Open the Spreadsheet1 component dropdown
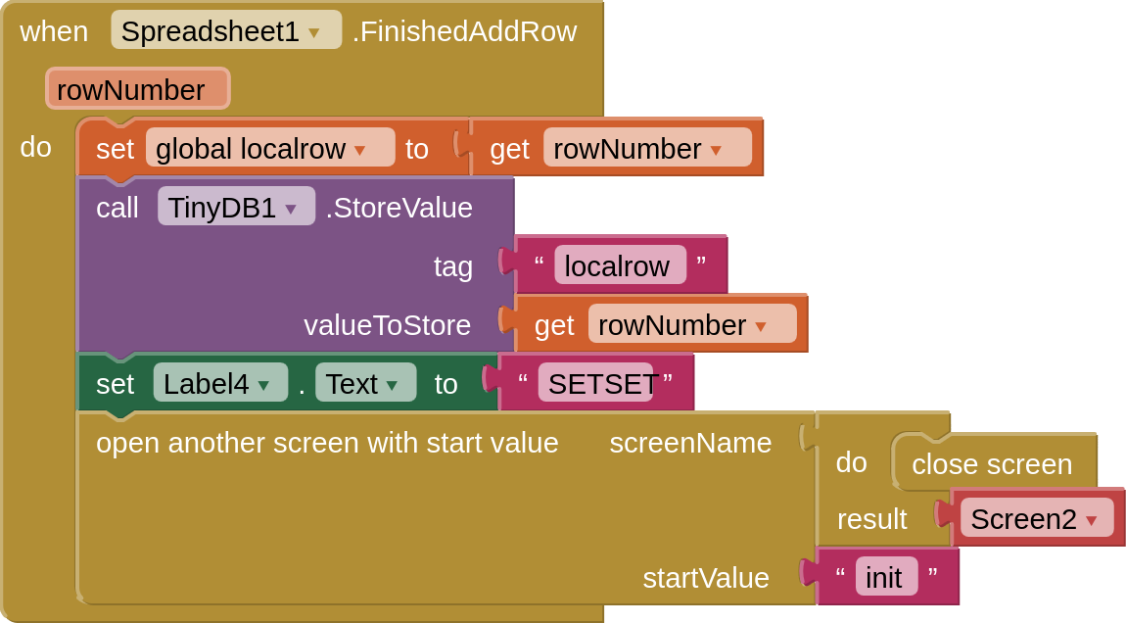The image size is (1126, 623). pos(313,32)
